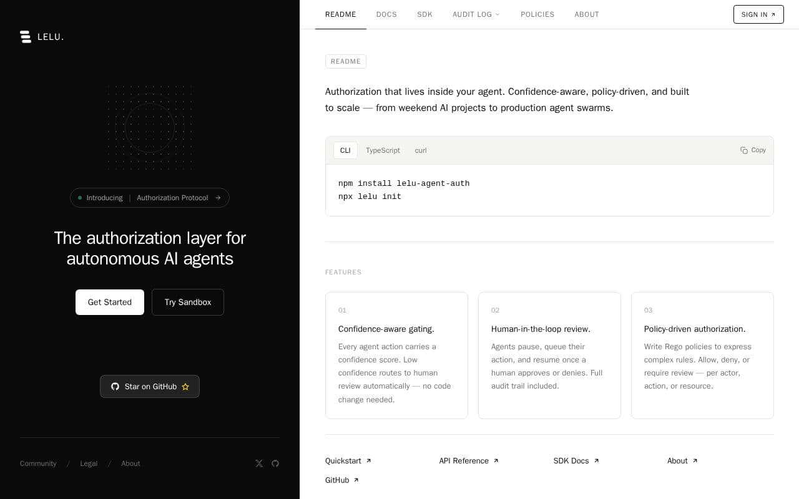Open the Community footer link

38,463
